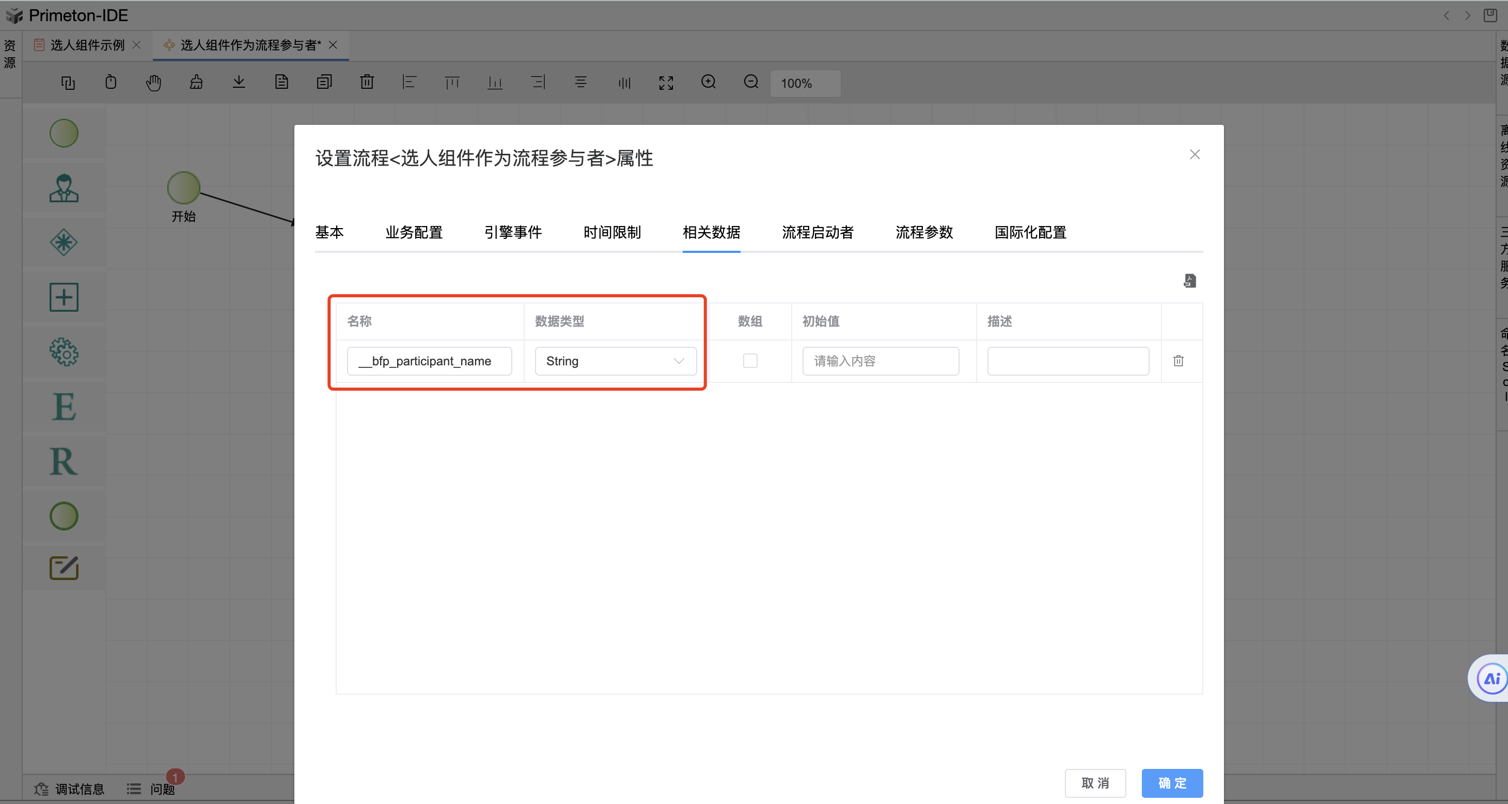Click the zoom in magnifier icon
The width and height of the screenshot is (1508, 804).
[x=709, y=82]
